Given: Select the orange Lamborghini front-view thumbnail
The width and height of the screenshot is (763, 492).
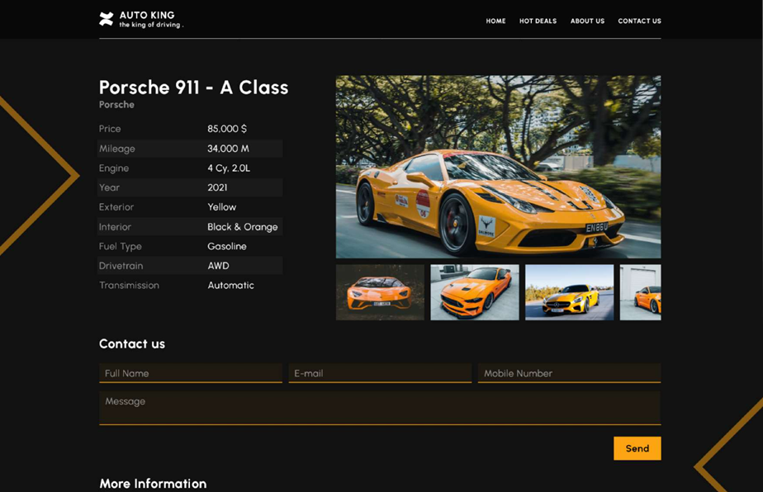Looking at the screenshot, I should click(x=380, y=292).
